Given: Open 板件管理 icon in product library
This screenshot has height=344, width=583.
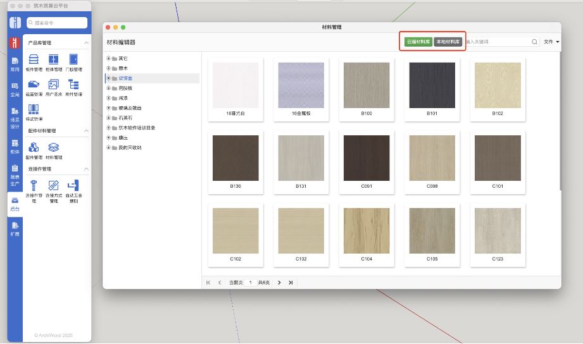Looking at the screenshot, I should click(x=34, y=59).
